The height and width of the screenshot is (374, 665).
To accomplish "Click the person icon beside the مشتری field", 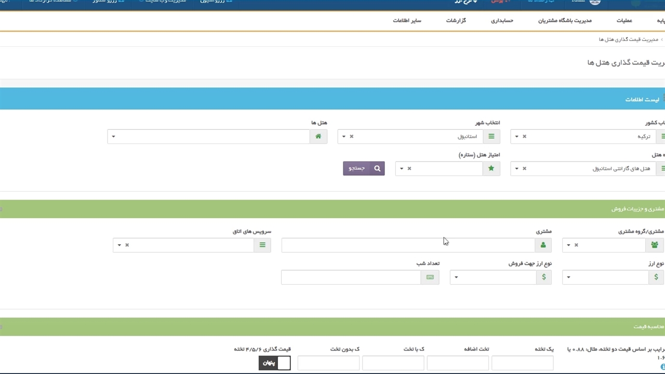I will [543, 245].
